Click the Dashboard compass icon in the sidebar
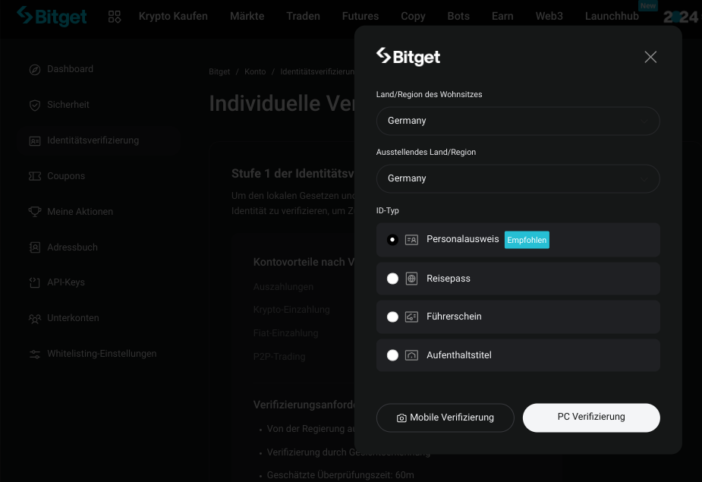 coord(34,69)
